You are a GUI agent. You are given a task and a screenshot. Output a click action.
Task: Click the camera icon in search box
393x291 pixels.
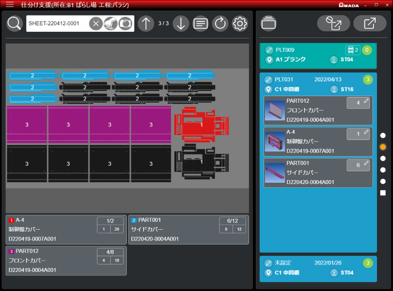[125, 24]
